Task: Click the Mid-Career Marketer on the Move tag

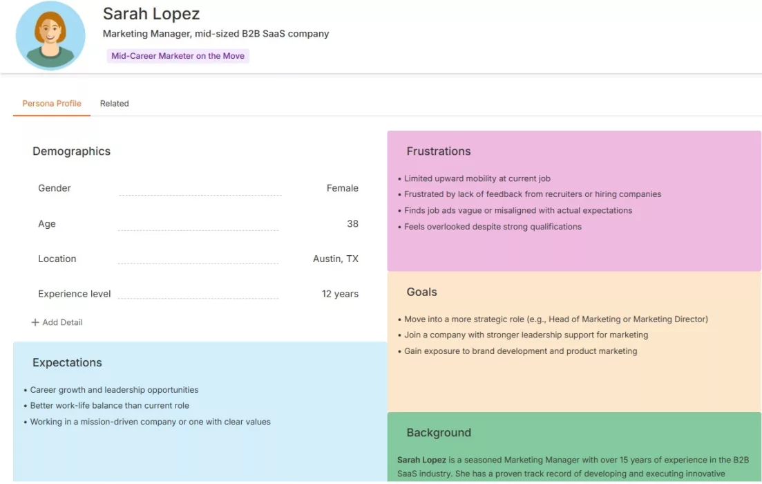Action: pyautogui.click(x=178, y=56)
